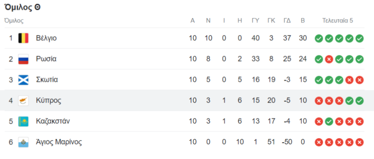This screenshot has height=159, width=374.
Task: Click Kazakhstan's green win icon in last five
Action: (x=329, y=122)
